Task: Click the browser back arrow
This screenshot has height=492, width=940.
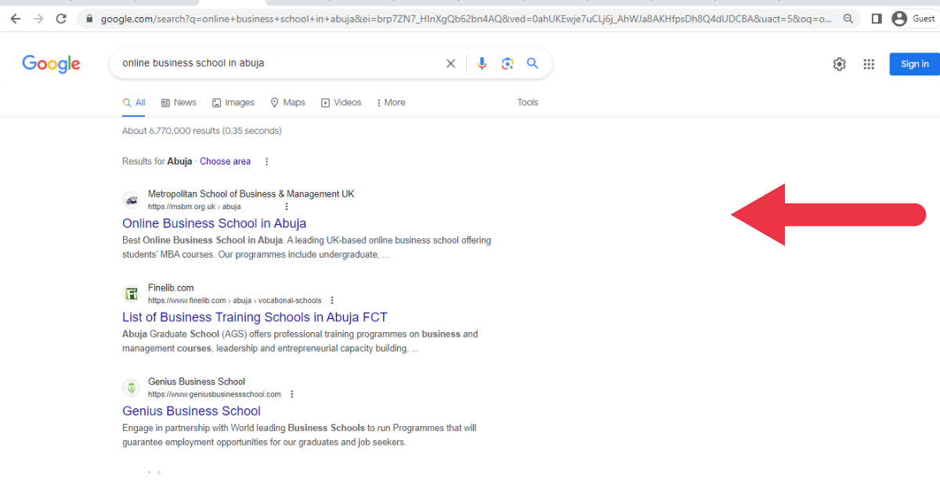Action: pyautogui.click(x=16, y=19)
